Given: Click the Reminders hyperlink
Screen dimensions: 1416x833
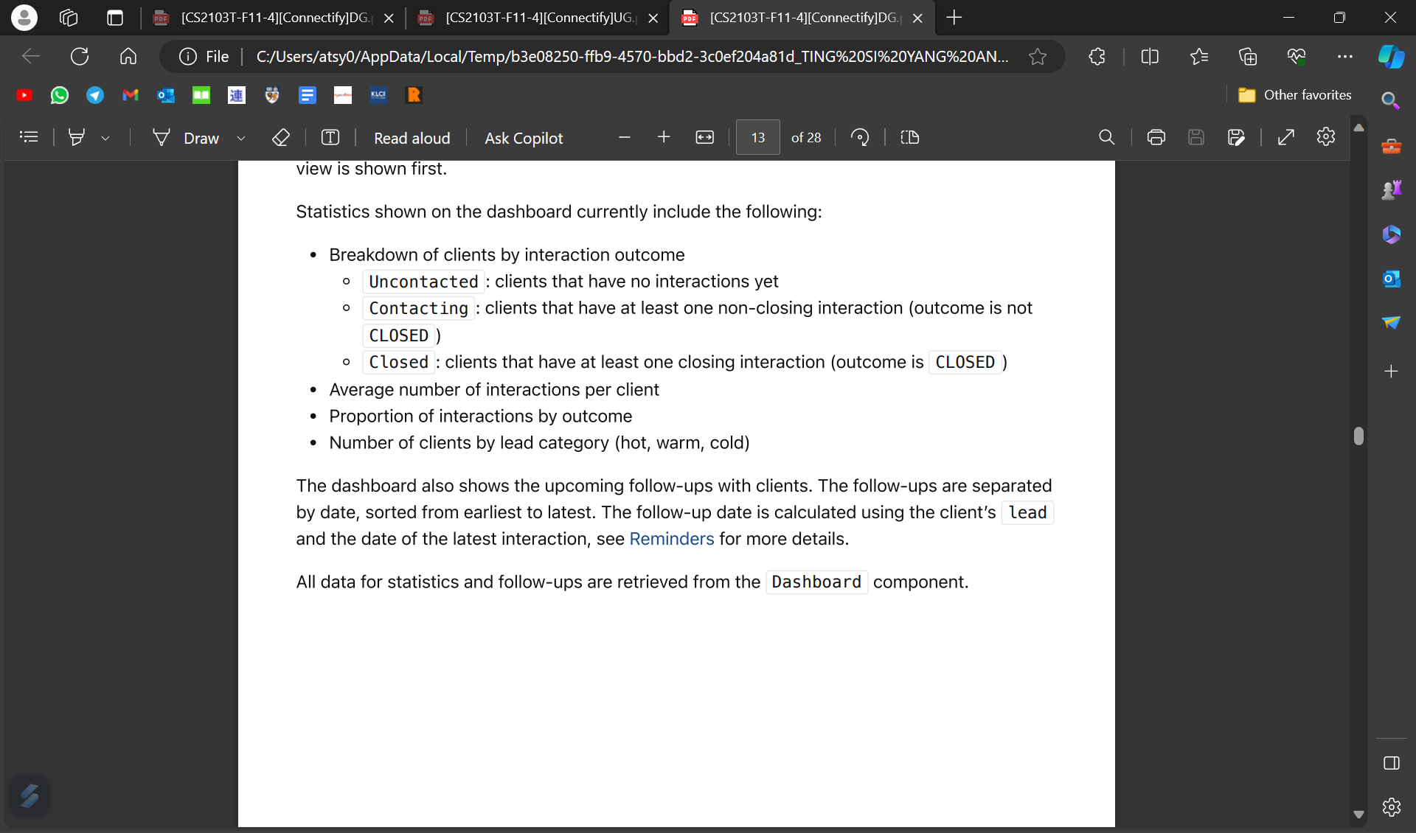Looking at the screenshot, I should click(671, 538).
